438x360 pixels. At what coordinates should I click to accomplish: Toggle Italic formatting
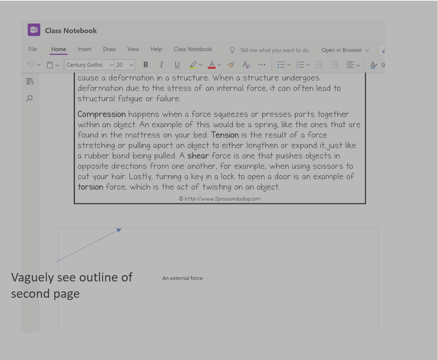[x=161, y=65]
